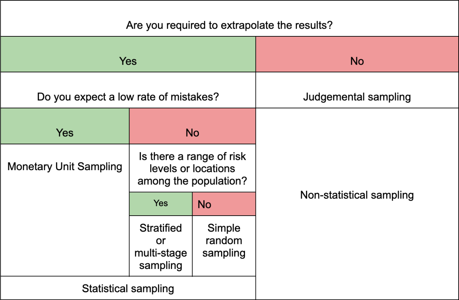
Task: Click the Non-statistical sampling label
Action: [357, 195]
